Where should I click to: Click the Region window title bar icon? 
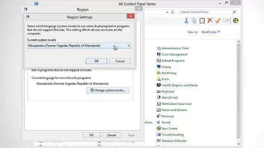click(26, 9)
